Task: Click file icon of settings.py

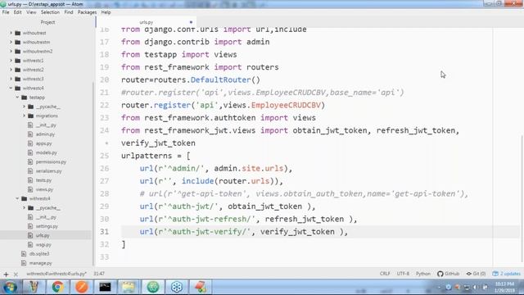Action: 30,226
